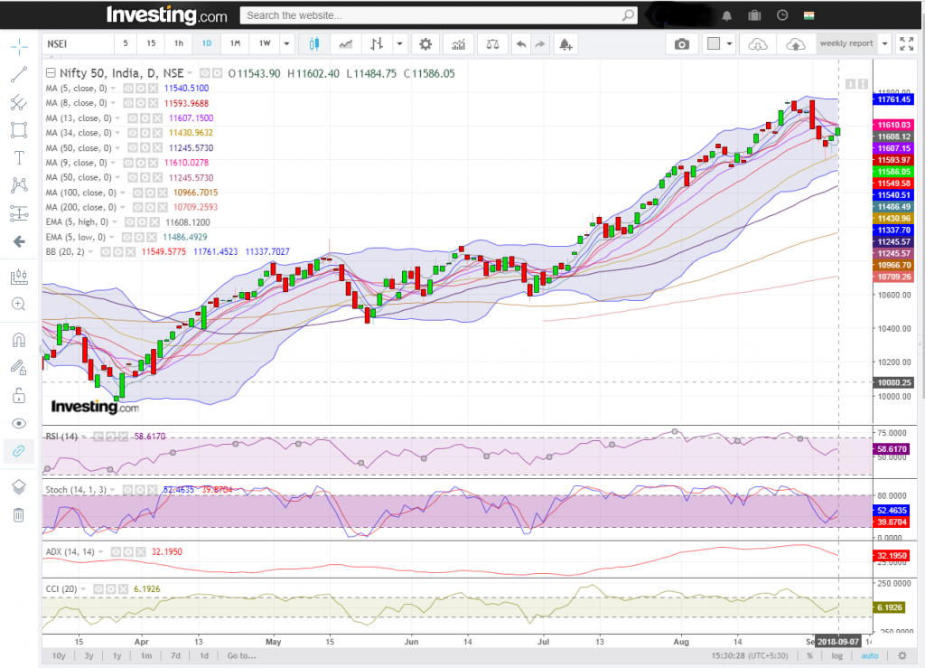Image resolution: width=925 pixels, height=668 pixels.
Task: Set range to 10y
Action: (x=59, y=655)
